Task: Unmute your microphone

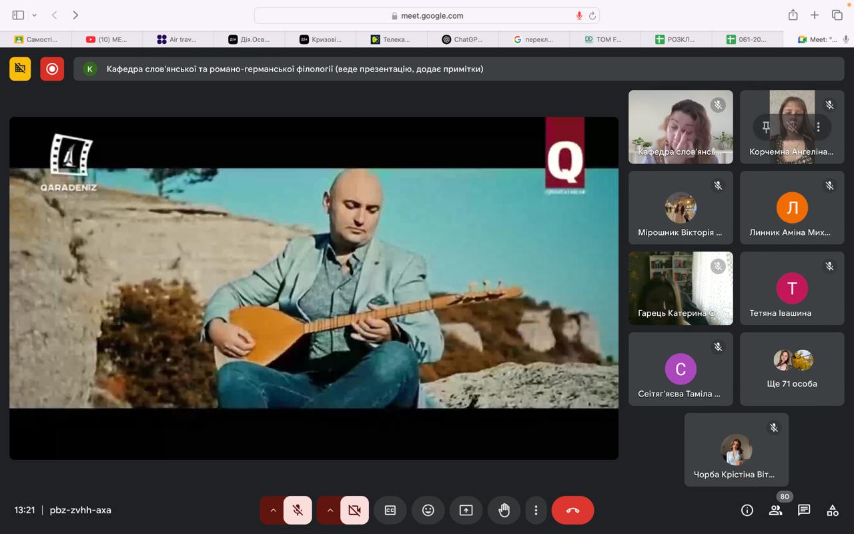Action: point(298,511)
